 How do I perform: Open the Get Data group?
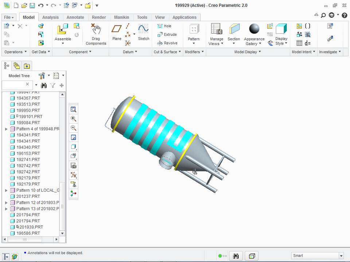[40, 52]
